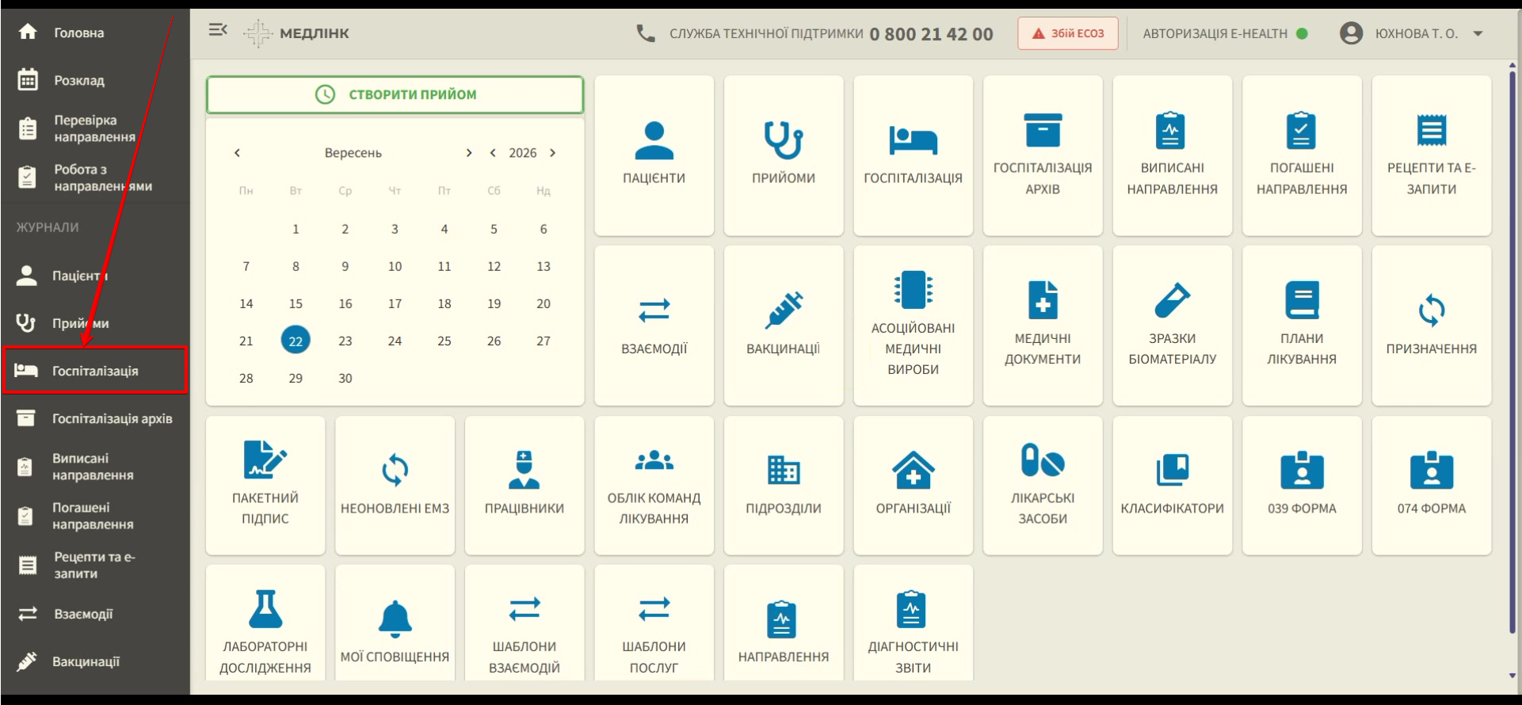The width and height of the screenshot is (1522, 705).
Task: Open Рецепти та е-запити in sidebar
Action: (x=95, y=565)
